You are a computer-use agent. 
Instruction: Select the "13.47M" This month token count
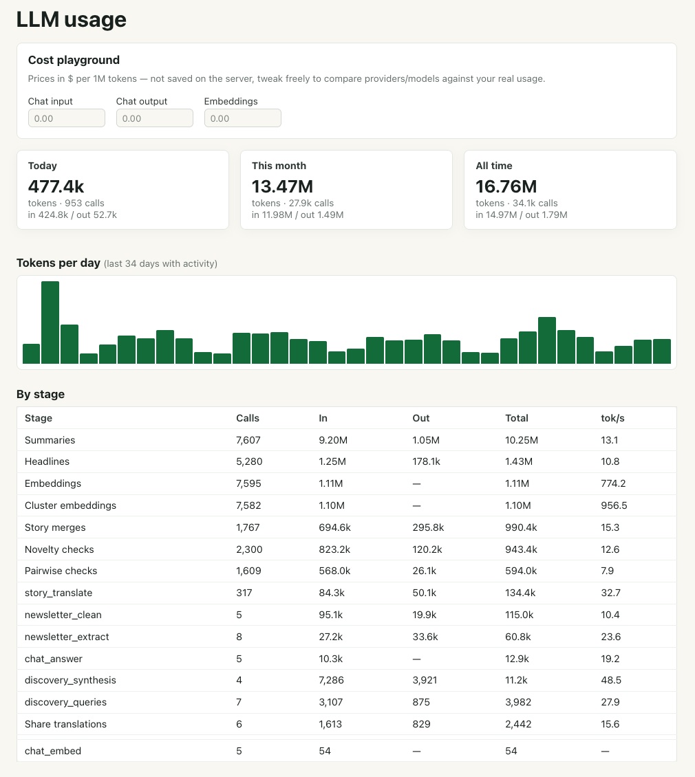(x=282, y=186)
